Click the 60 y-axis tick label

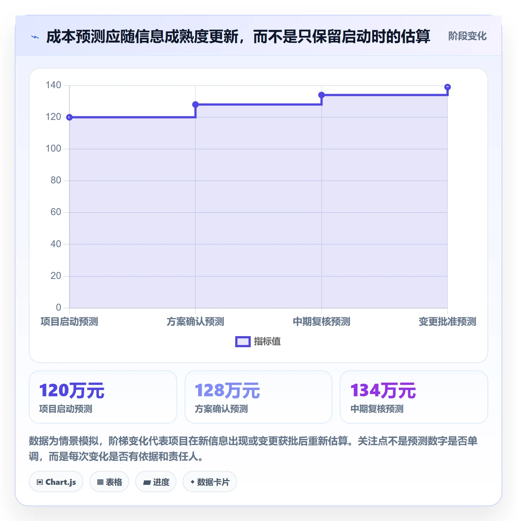[x=56, y=212]
